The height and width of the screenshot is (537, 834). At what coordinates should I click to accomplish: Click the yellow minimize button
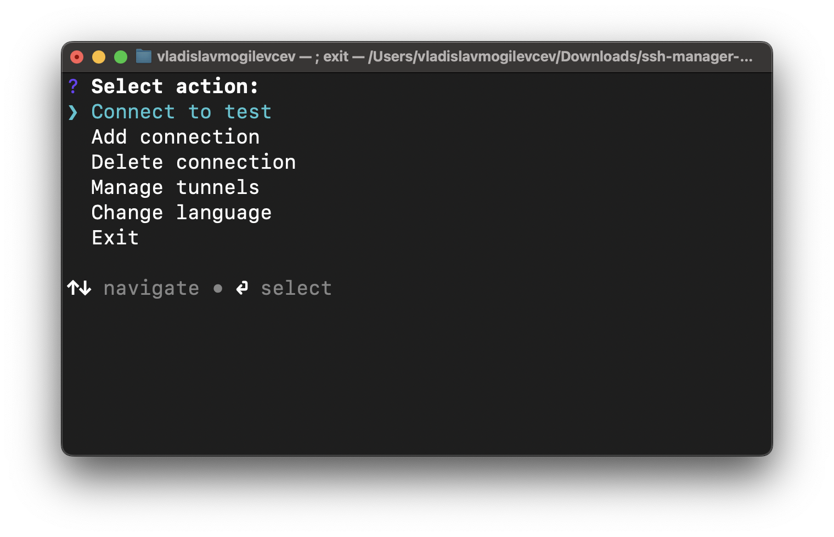[x=99, y=56]
